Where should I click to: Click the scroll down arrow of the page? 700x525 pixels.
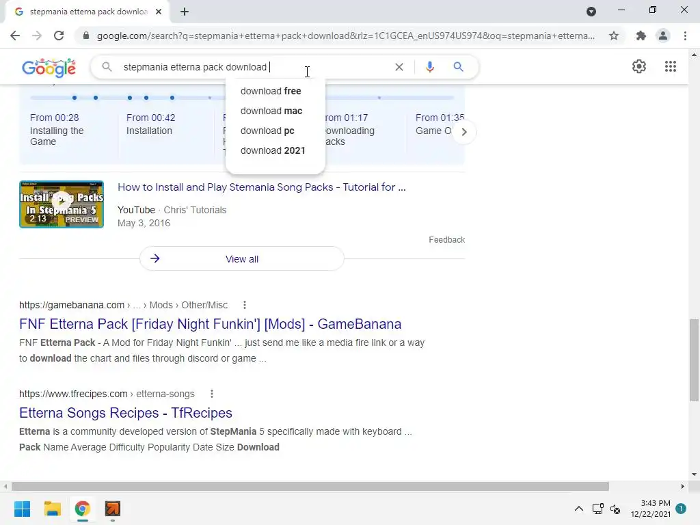click(694, 474)
